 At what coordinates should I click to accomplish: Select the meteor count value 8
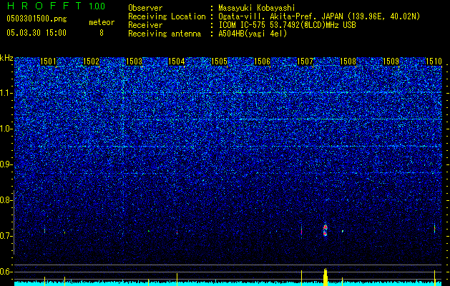point(102,33)
